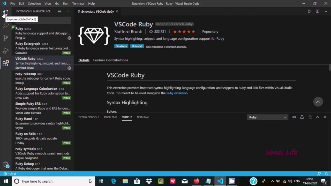The width and height of the screenshot is (331, 186).
Task: Open notifications bell in status bar
Action: [x=326, y=174]
